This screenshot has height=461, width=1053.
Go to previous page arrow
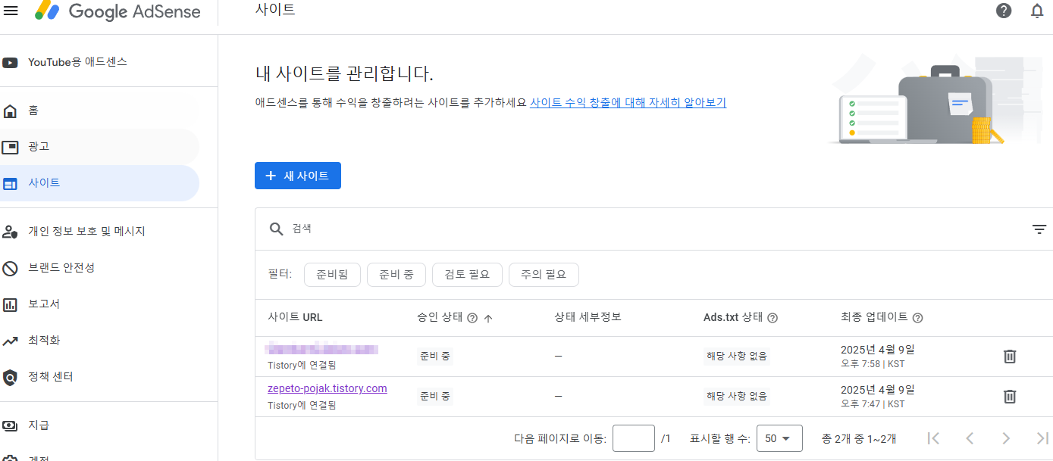[970, 438]
